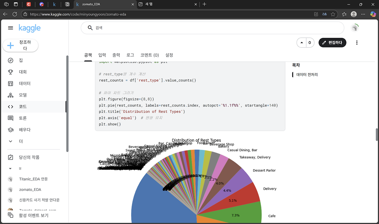Click the upvote count 0
The width and height of the screenshot is (379, 224).
tap(310, 43)
